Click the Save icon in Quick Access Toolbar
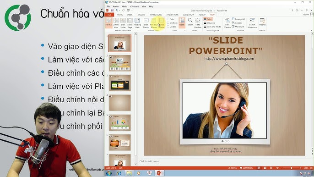The width and height of the screenshot is (314, 177). pyautogui.click(x=112, y=11)
